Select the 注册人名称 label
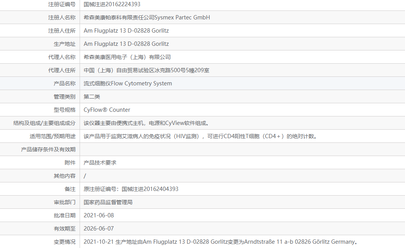The height and width of the screenshot is (248, 405). point(62,17)
